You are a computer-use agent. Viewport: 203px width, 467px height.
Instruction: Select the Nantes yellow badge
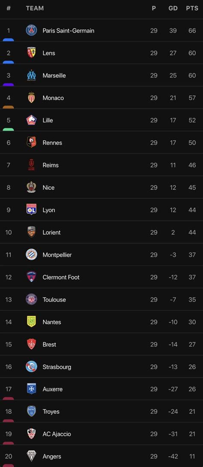click(31, 322)
